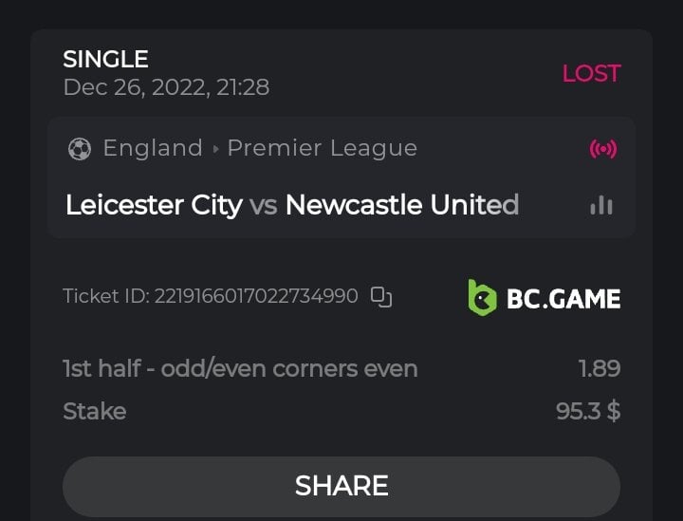The height and width of the screenshot is (521, 683).
Task: Click the BC.GAME logo
Action: tap(545, 298)
